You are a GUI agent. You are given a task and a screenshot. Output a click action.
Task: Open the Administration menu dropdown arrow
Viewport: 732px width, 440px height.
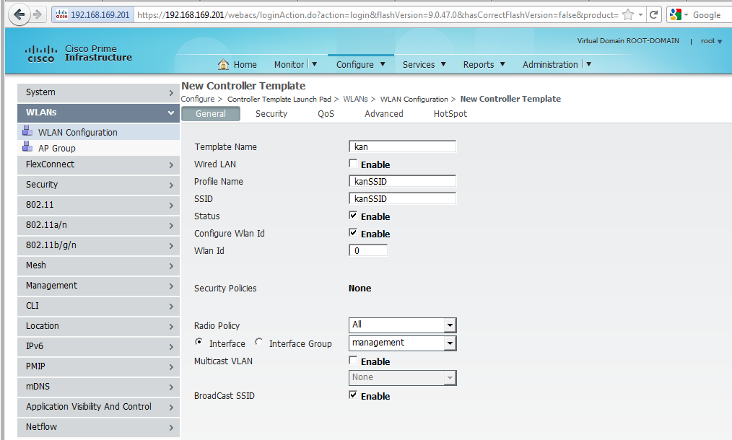[588, 64]
